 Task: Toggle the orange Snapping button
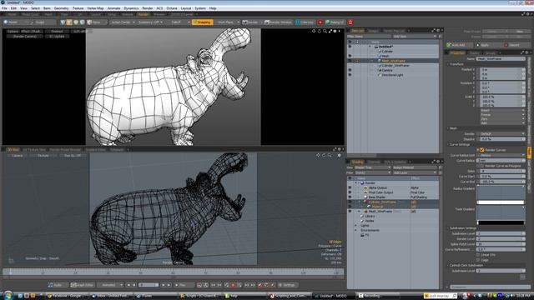(x=202, y=22)
